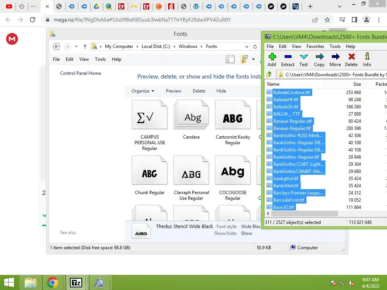Open Chrome's three-dot menu
Image resolution: width=387 pixels, height=290 pixels.
[x=379, y=20]
